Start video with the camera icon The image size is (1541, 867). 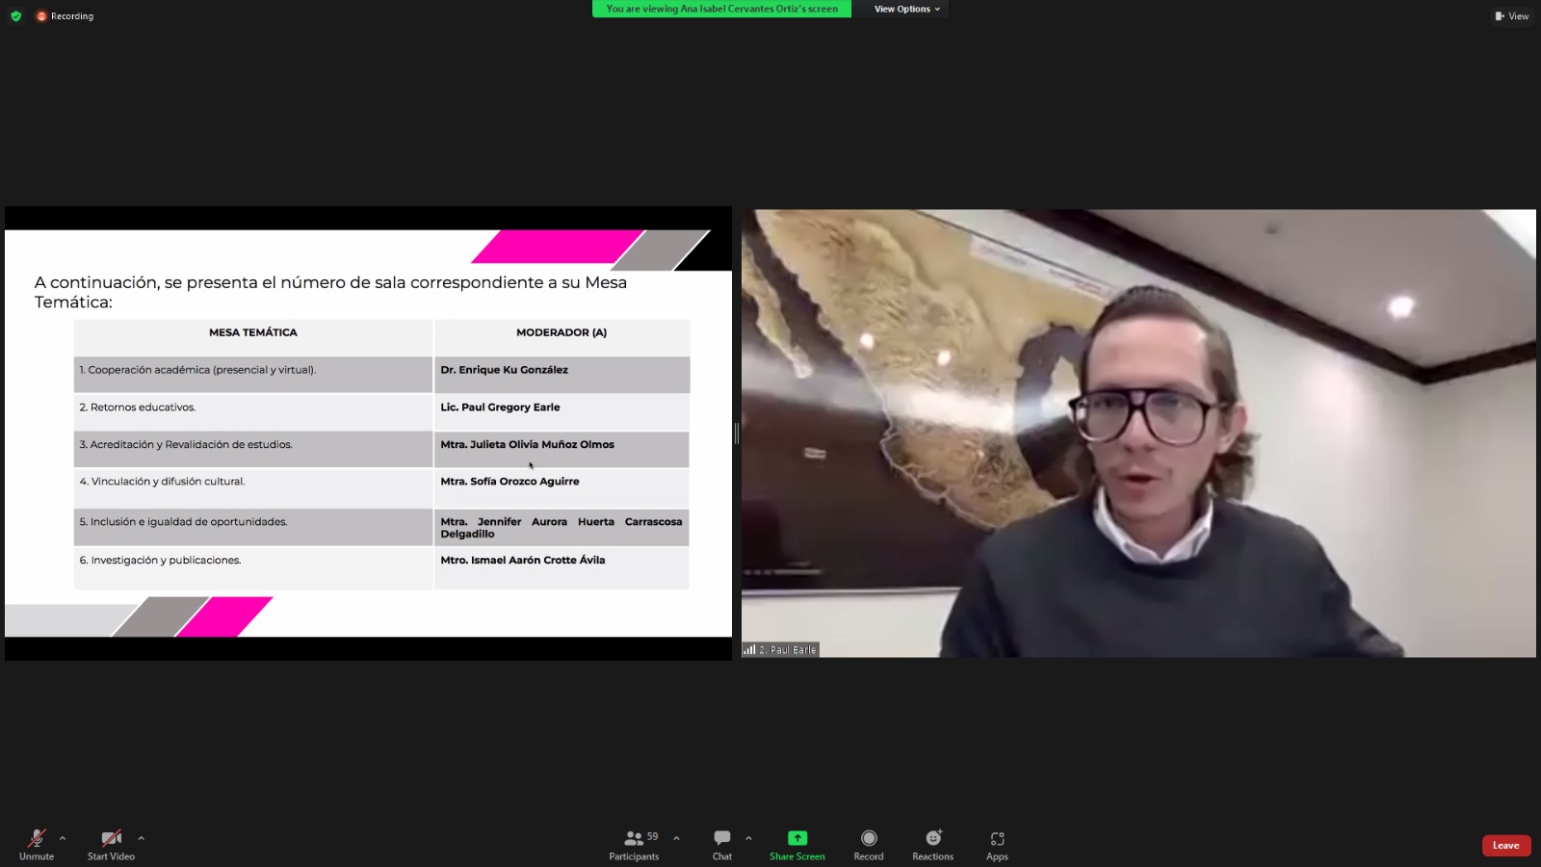111,844
